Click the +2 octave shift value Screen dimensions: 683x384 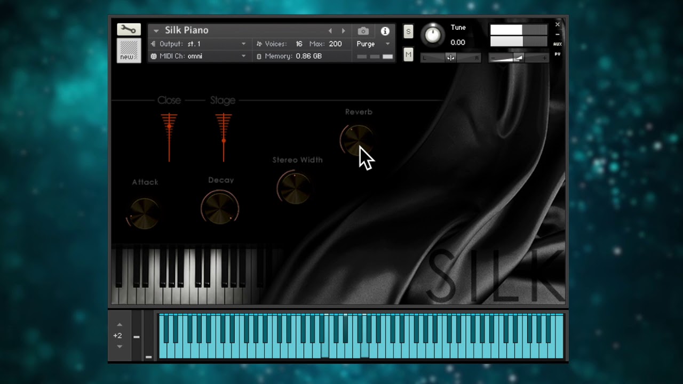coord(117,335)
